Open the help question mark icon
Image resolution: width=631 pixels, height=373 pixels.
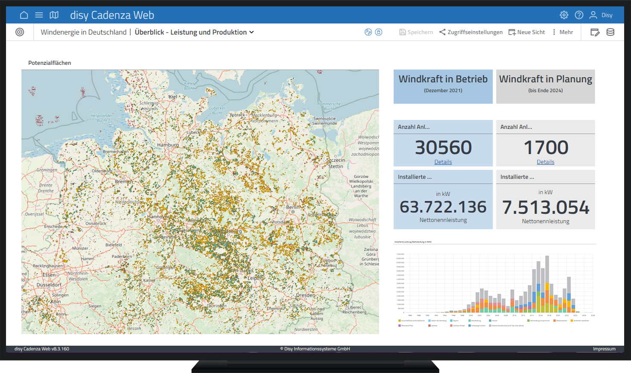click(579, 15)
